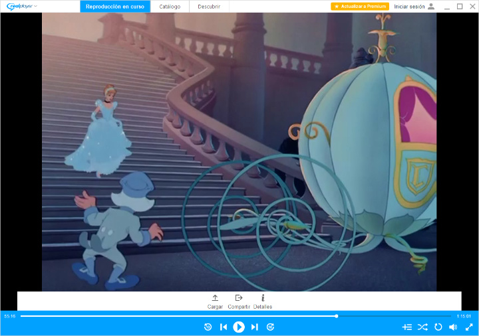Maximize the RealPlayer window

coord(460,7)
